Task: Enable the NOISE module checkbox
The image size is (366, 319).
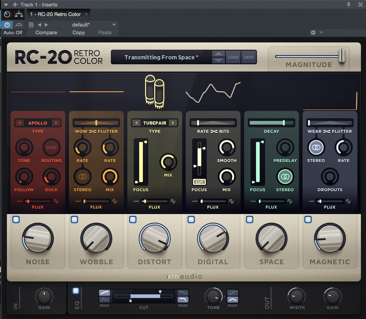Action: (16, 220)
